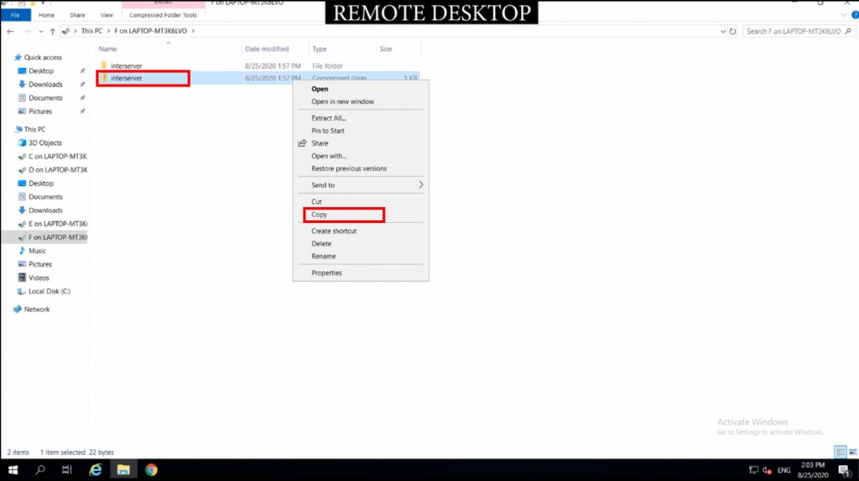
Task: Open Desktop under Quick access
Action: pyautogui.click(x=41, y=71)
